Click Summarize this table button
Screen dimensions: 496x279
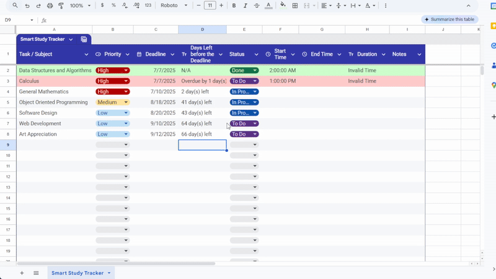point(449,19)
